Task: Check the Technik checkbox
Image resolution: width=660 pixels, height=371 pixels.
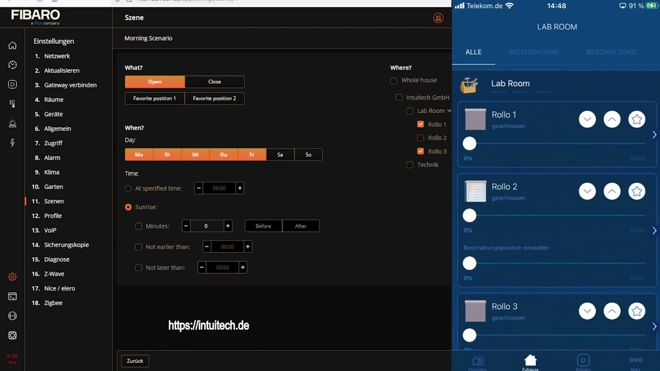Action: click(410, 165)
